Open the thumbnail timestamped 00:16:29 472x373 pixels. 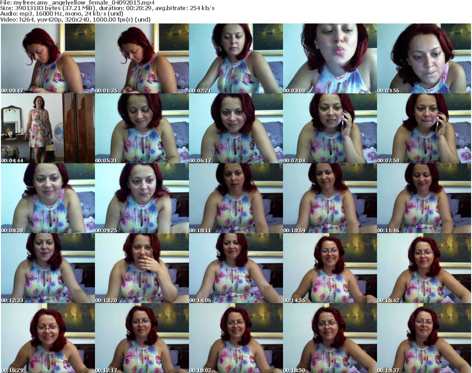coord(48,338)
